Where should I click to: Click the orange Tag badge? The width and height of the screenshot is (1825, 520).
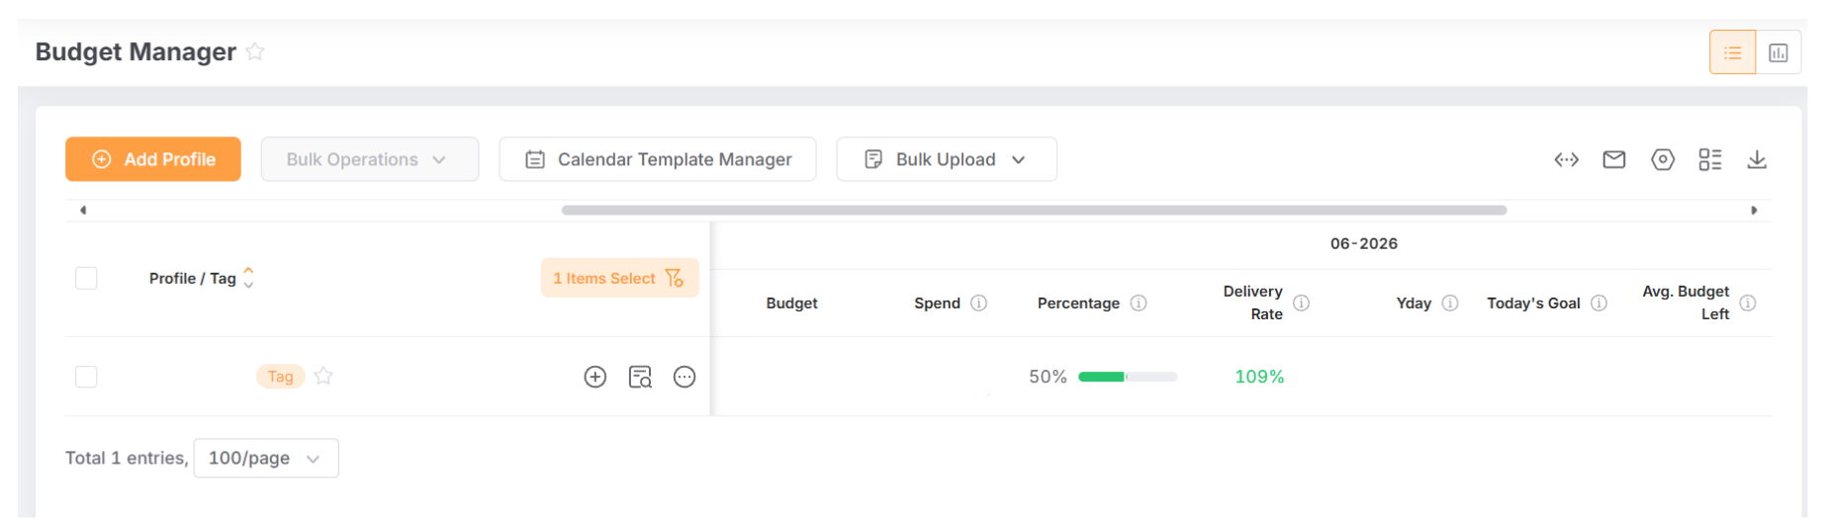(281, 377)
